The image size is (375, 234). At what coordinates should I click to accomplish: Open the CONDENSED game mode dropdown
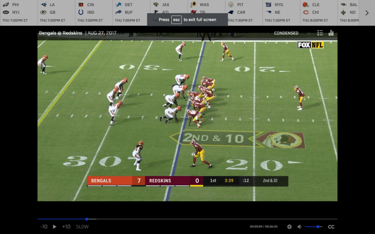tap(292, 33)
